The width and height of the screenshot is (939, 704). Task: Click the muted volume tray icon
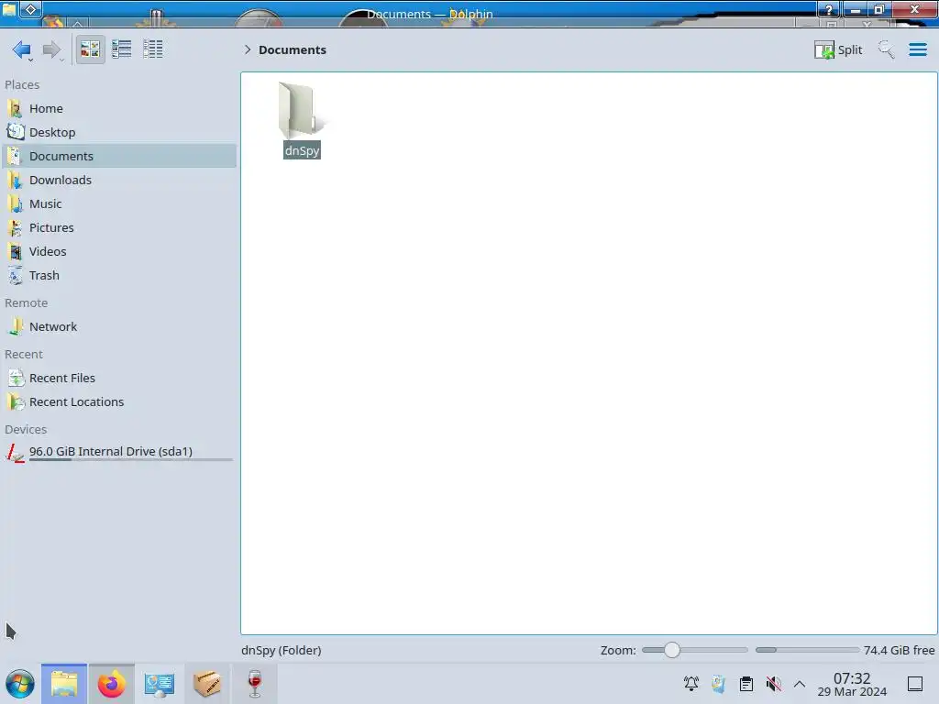pyautogui.click(x=774, y=684)
